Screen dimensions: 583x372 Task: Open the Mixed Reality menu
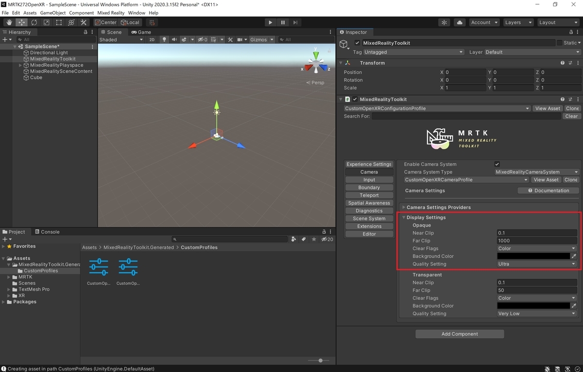click(111, 13)
